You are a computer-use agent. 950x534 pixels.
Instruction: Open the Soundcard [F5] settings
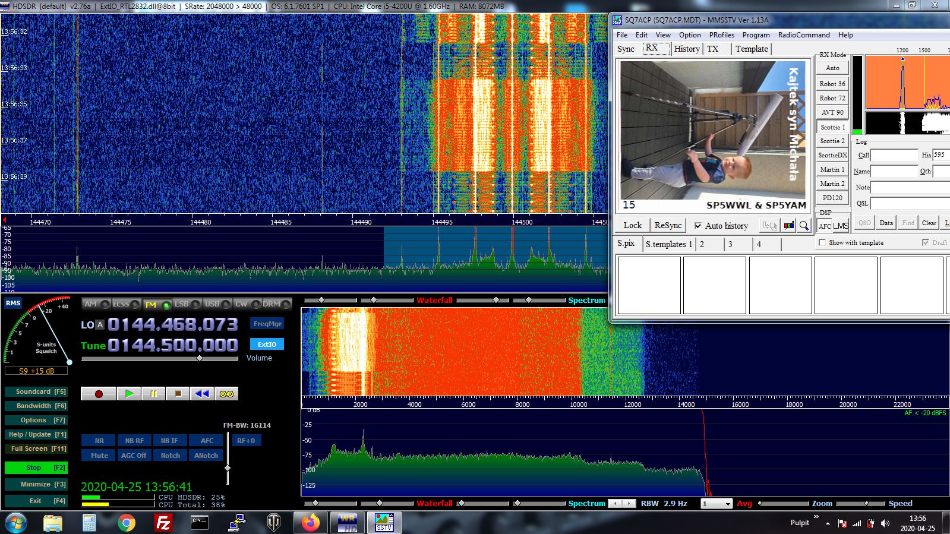(x=36, y=391)
